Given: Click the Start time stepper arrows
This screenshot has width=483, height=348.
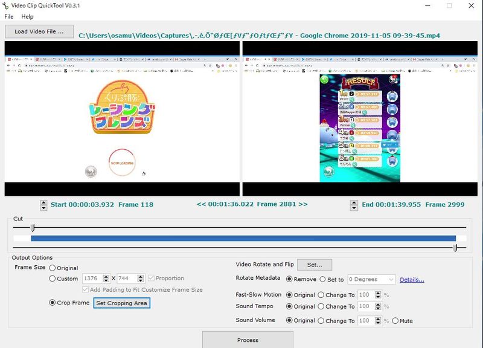Looking at the screenshot, I should (43, 205).
